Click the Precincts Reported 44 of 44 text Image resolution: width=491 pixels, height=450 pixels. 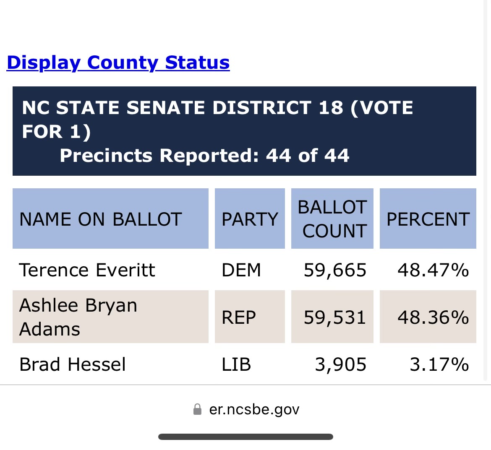click(x=204, y=156)
